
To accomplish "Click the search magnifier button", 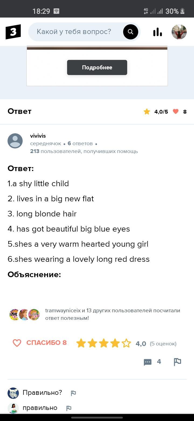I will 130,32.
